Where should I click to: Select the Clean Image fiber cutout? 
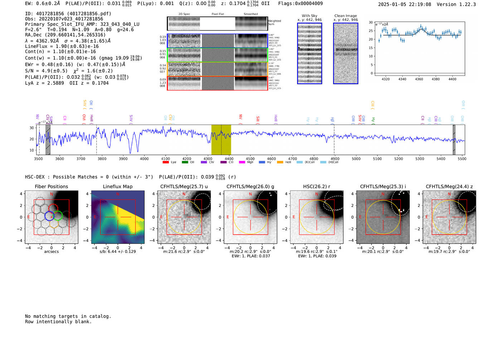346,53
